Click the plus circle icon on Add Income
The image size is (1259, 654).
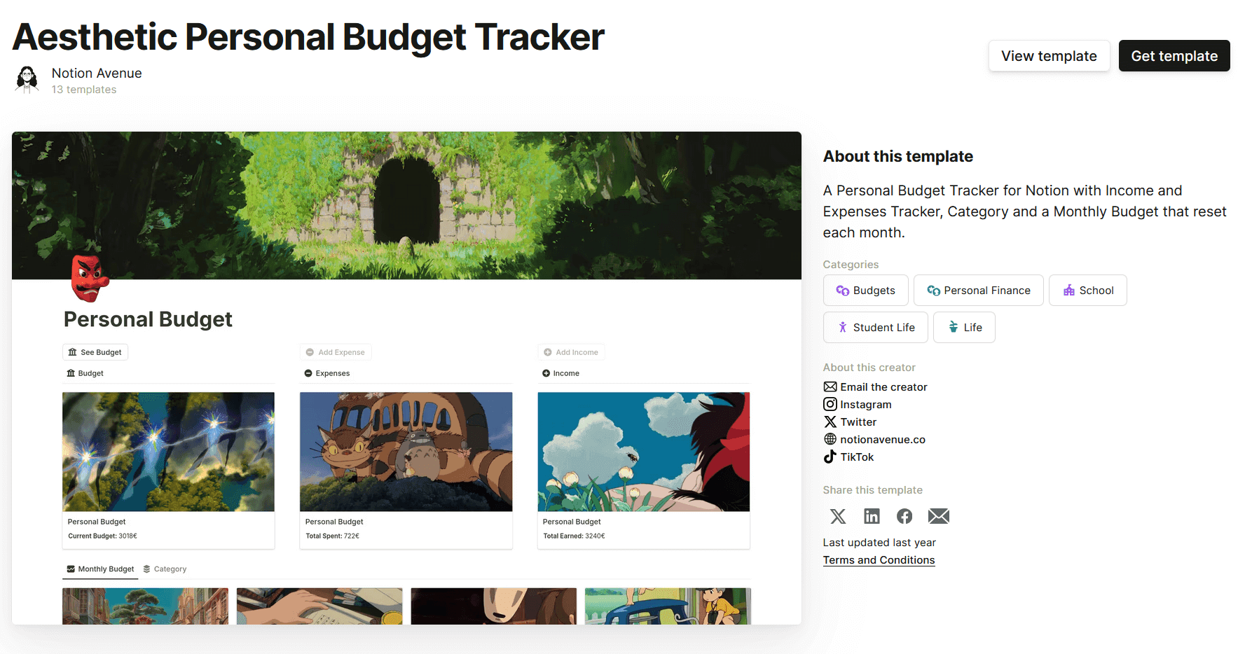[x=548, y=352]
